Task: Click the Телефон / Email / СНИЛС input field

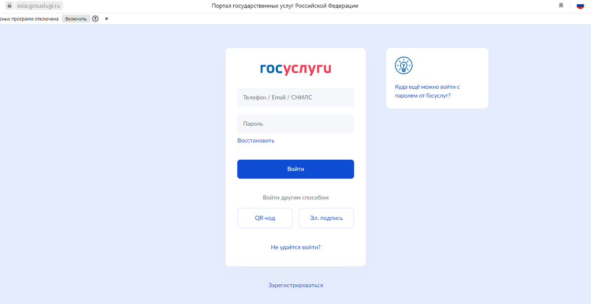Action: [x=295, y=97]
